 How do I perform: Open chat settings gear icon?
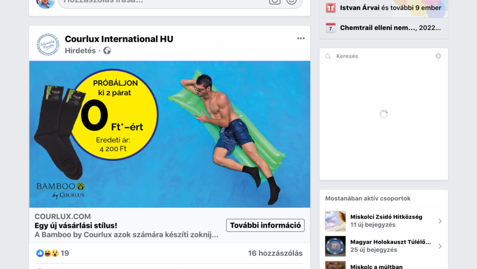(438, 56)
